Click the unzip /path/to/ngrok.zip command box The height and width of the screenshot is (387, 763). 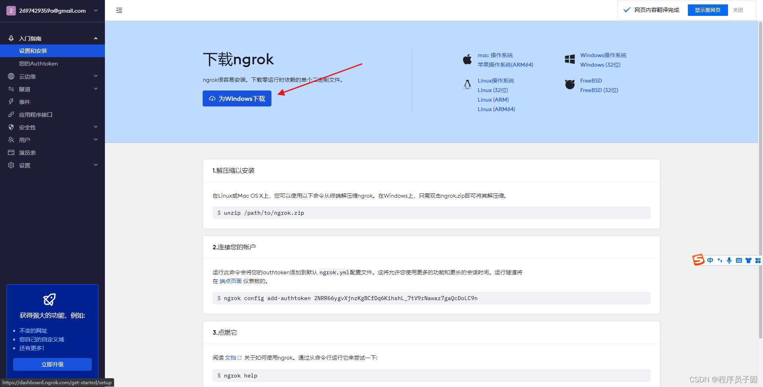[x=431, y=213]
